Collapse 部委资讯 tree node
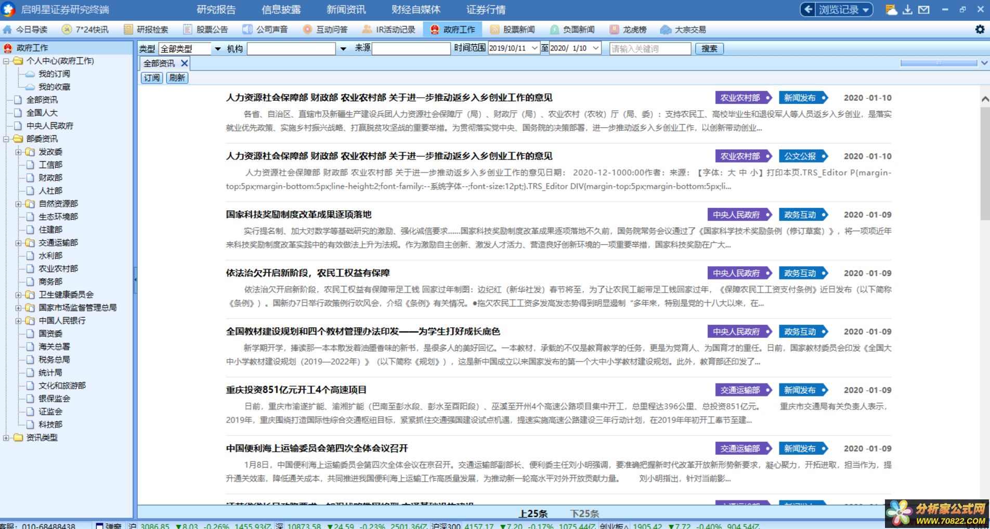 [6, 139]
